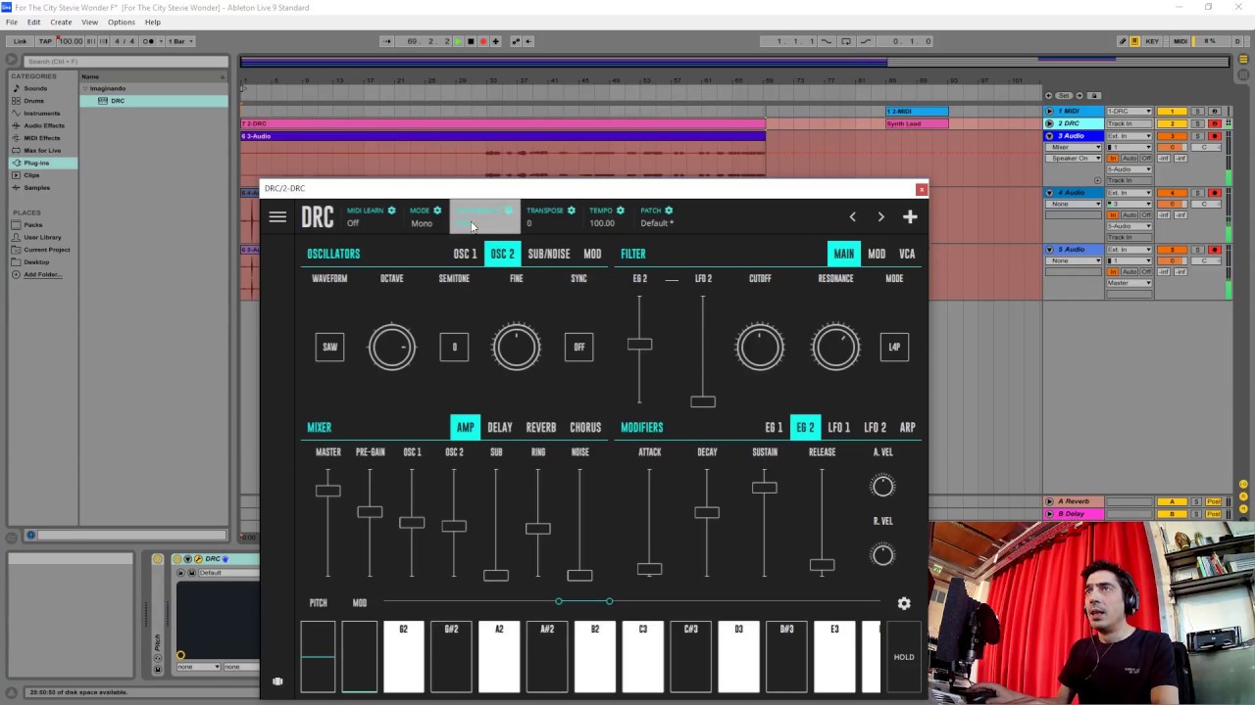The width and height of the screenshot is (1255, 705).
Task: Open Master output dropdown on 5 Audio
Action: pos(1129,283)
